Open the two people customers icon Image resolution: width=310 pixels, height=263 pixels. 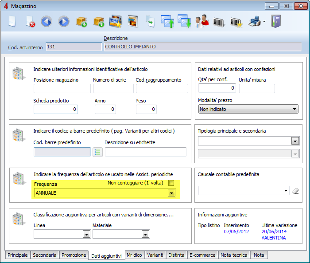point(202,21)
